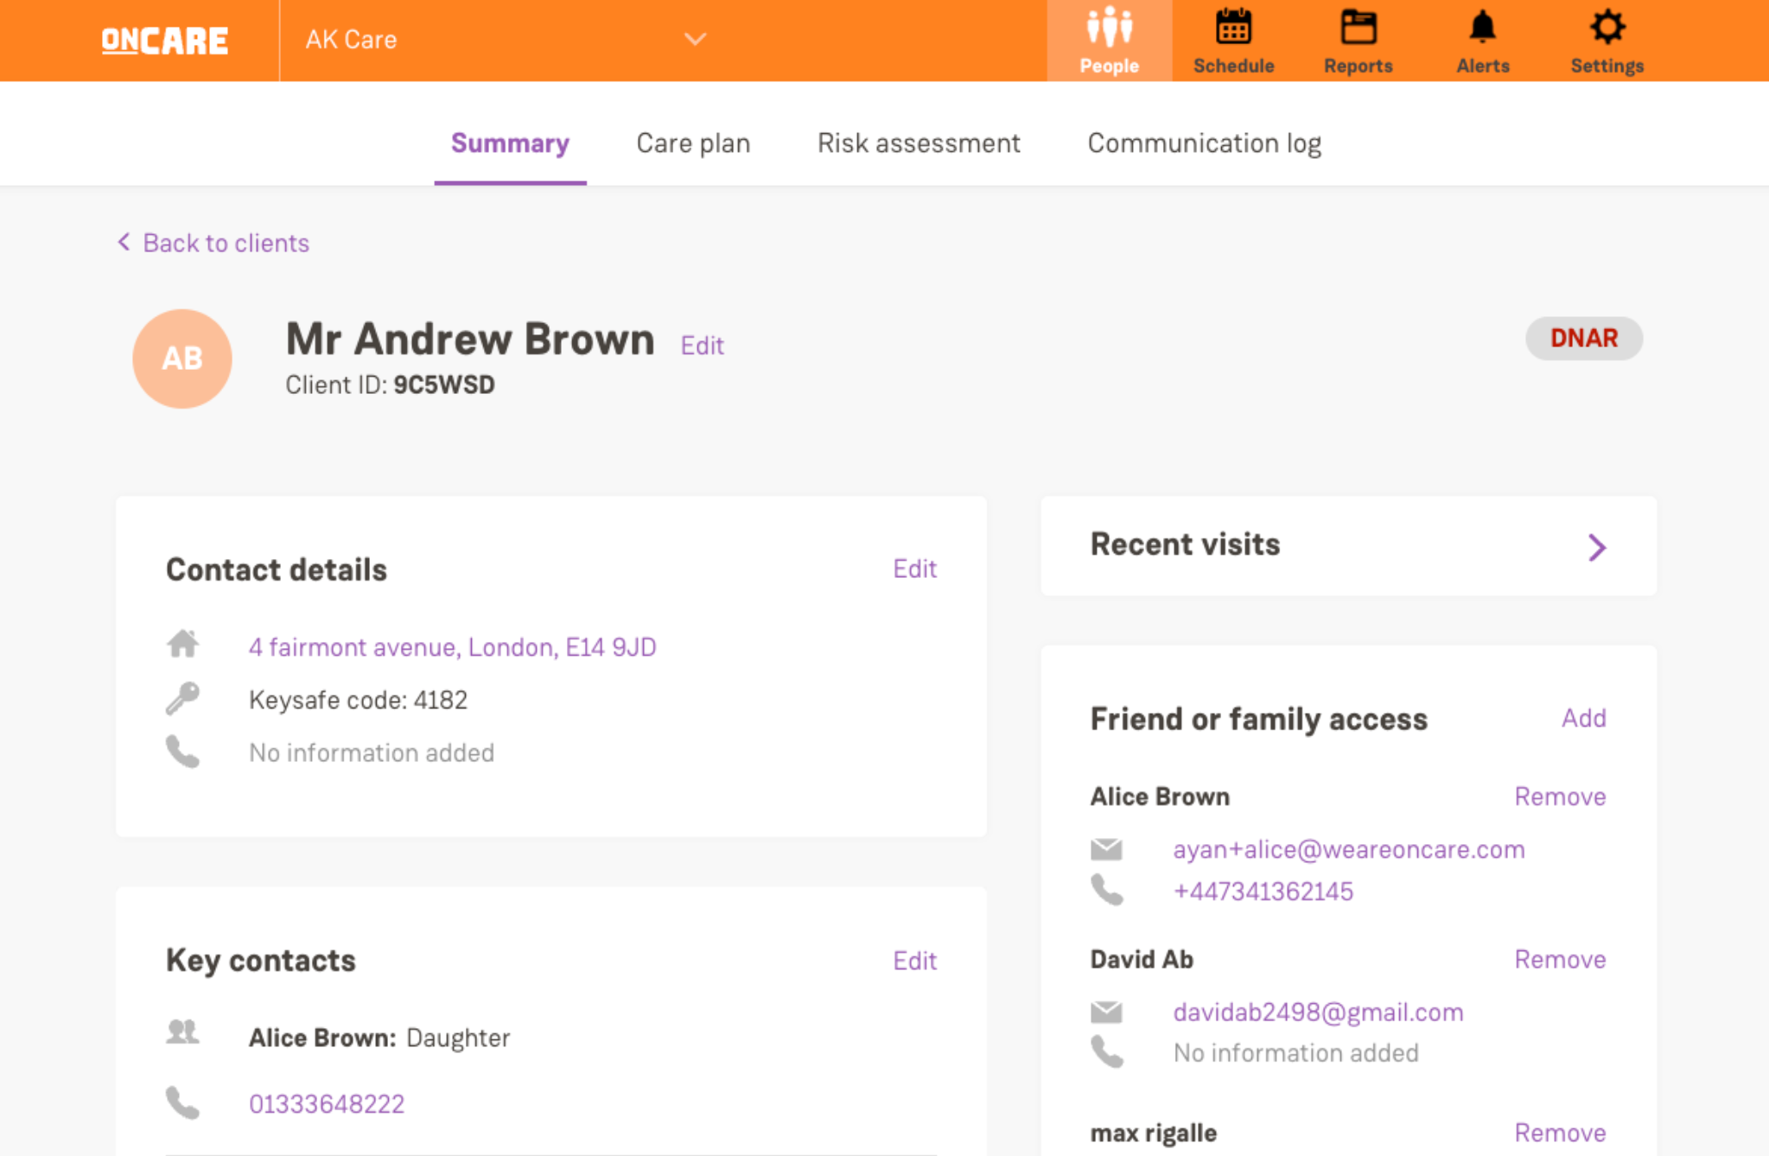Image resolution: width=1769 pixels, height=1156 pixels.
Task: Expand the AK Care organization dropdown
Action: (x=695, y=40)
